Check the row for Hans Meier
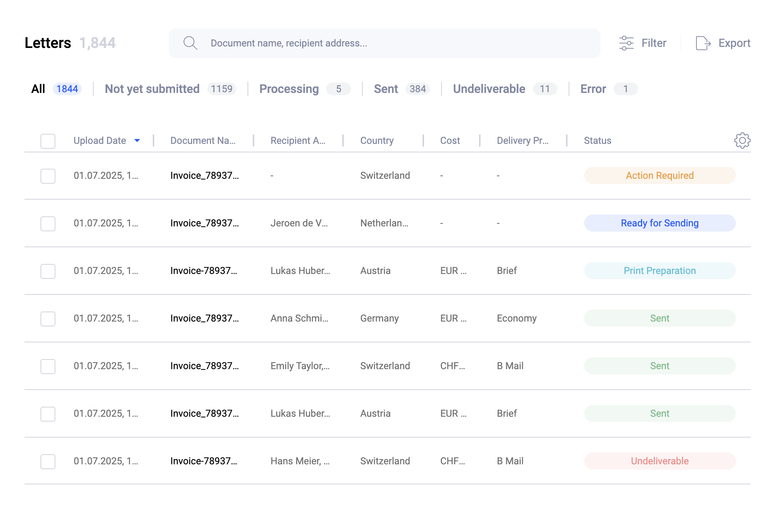The width and height of the screenshot is (773, 516). point(48,461)
